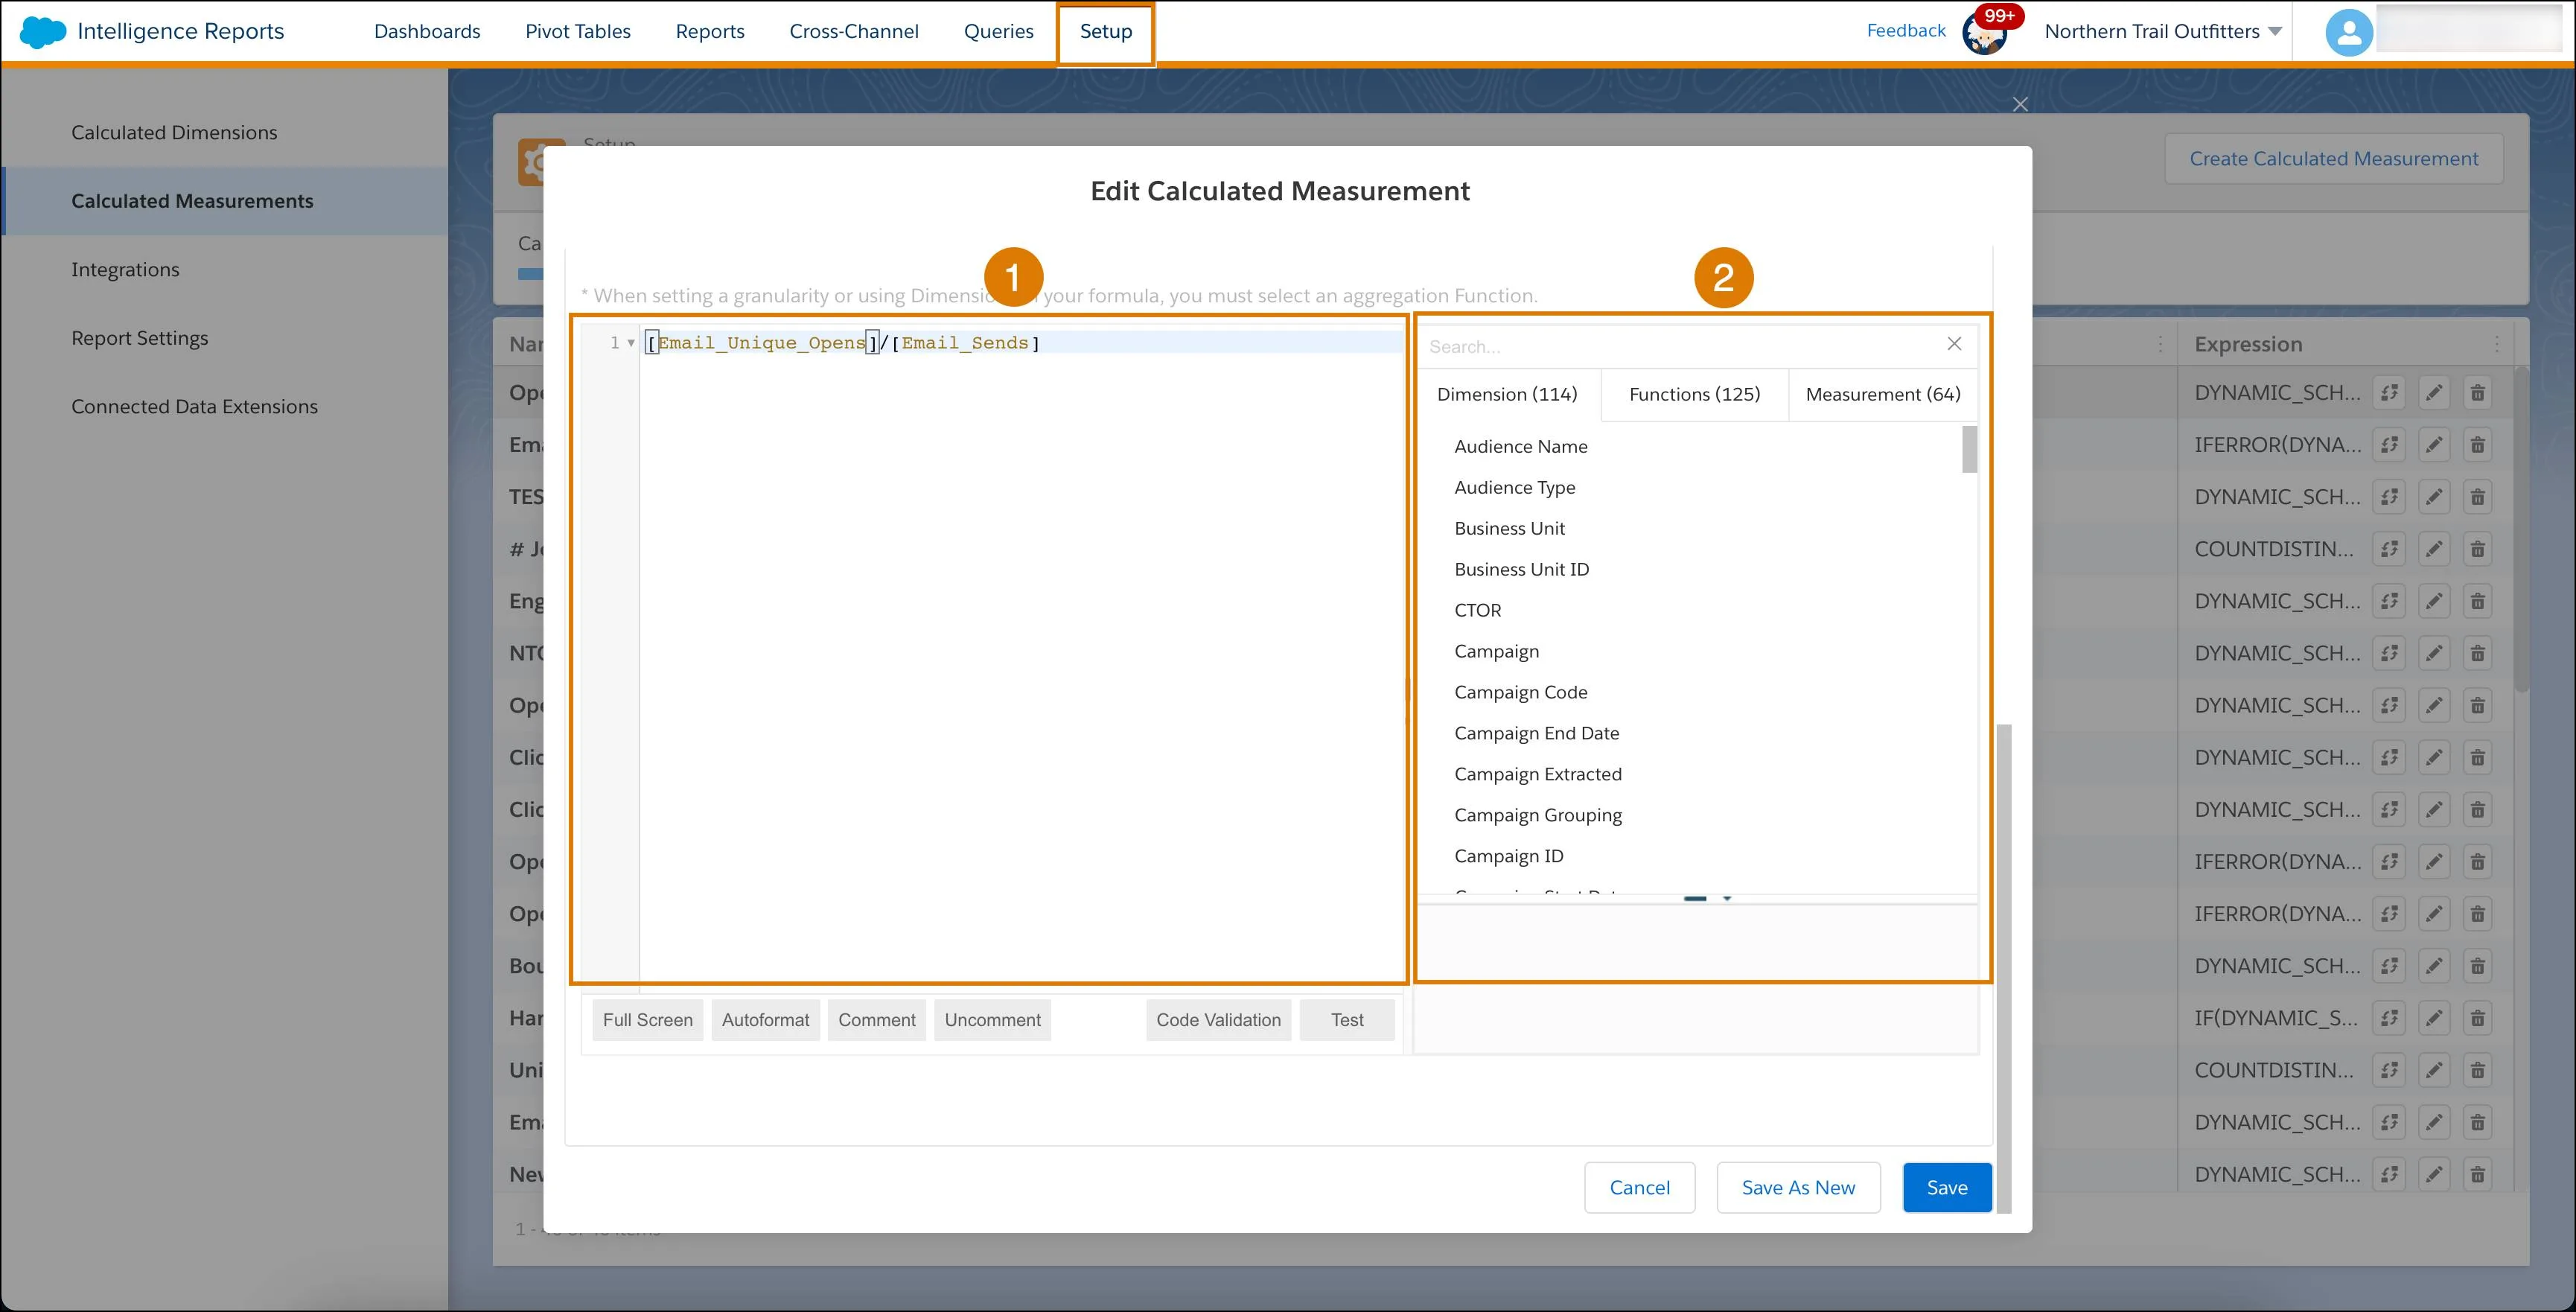Search dimensions using search field
Viewport: 2576px width, 1312px height.
pyautogui.click(x=1677, y=345)
